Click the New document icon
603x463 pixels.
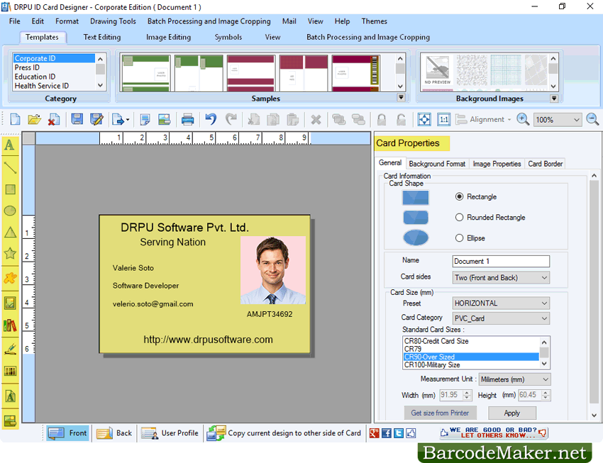(15, 120)
